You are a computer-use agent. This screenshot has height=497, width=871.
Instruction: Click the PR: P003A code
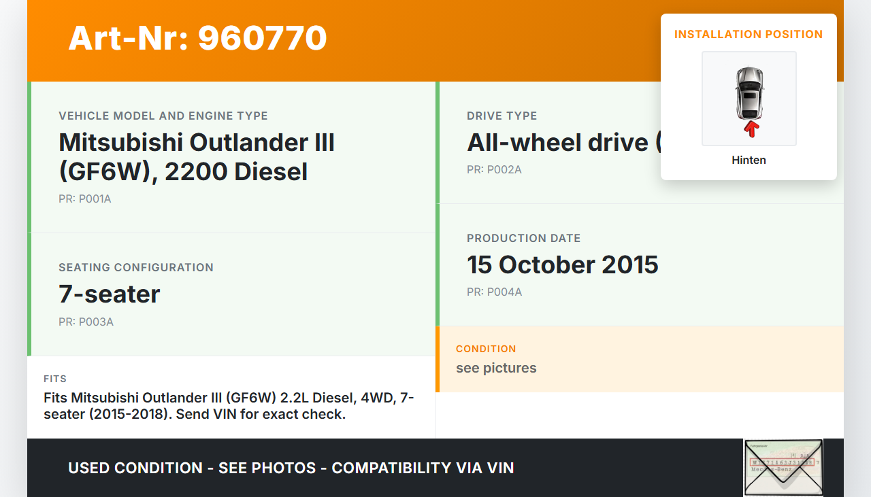[86, 322]
